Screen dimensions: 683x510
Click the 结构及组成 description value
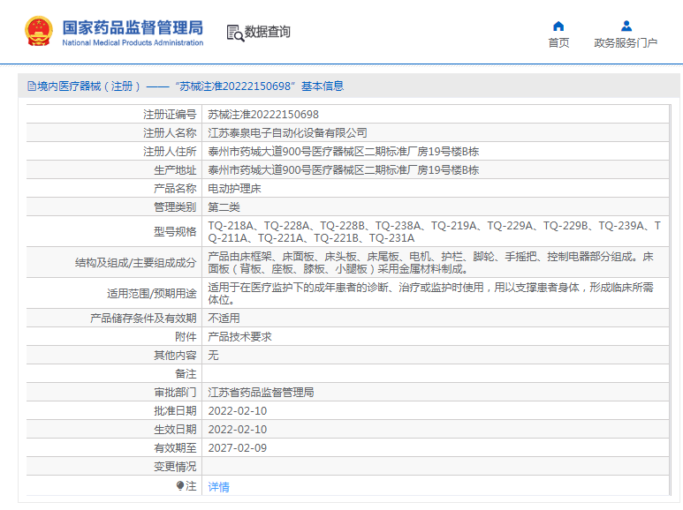pos(430,262)
